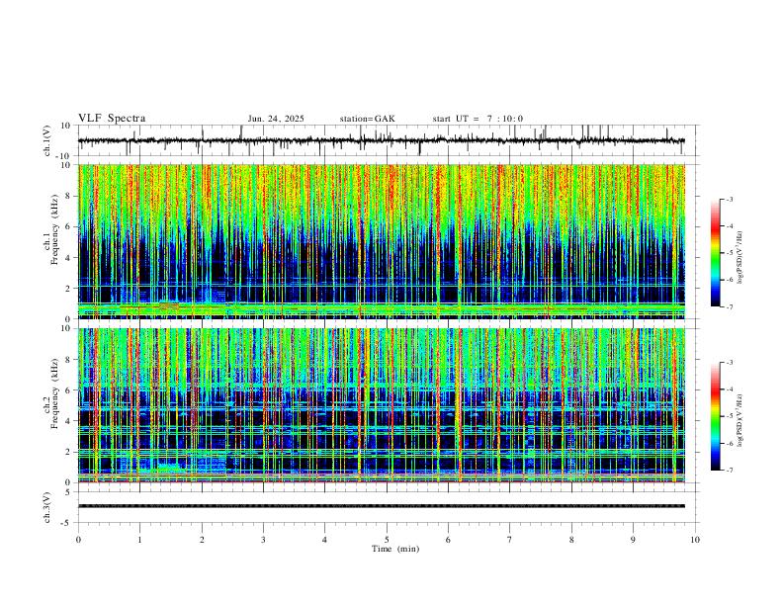The height and width of the screenshot is (605, 783).
Task: Click the ch.2 PSD color bar
Action: coord(715,416)
